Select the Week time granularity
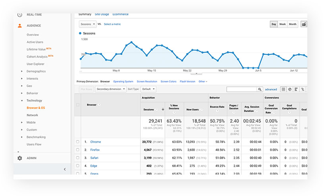The width and height of the screenshot is (324, 196). (x=282, y=24)
